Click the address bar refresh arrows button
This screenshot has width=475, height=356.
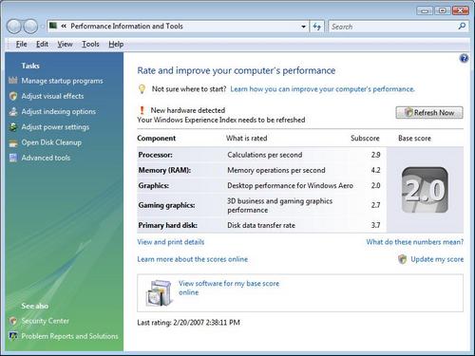coord(316,27)
